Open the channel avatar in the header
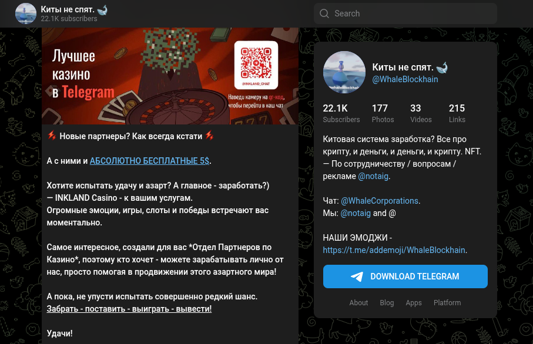The height and width of the screenshot is (344, 533). tap(26, 14)
